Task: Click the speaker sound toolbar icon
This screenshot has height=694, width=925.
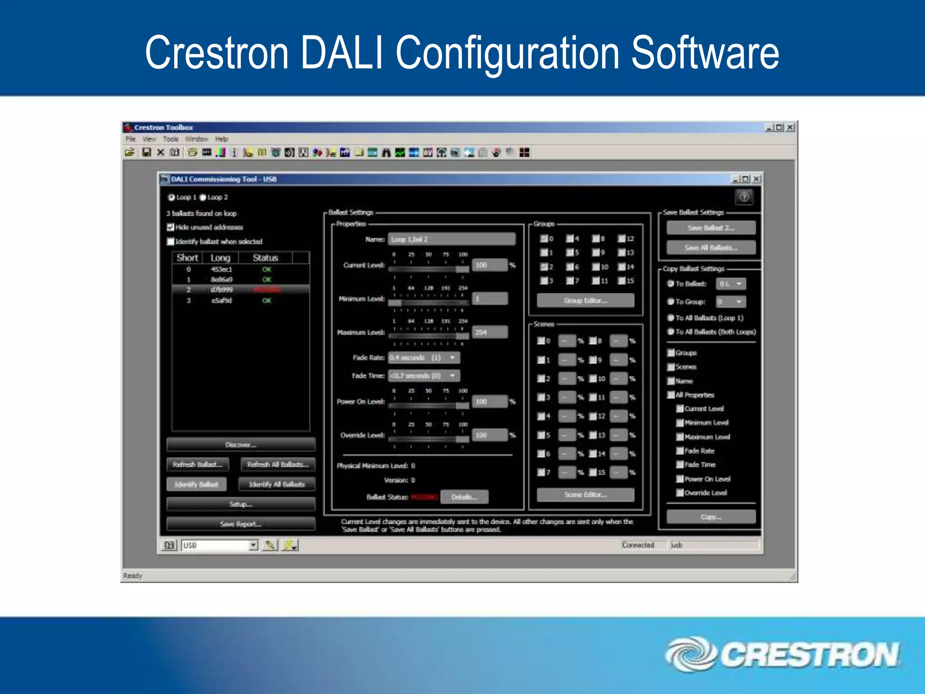Action: coord(290,153)
